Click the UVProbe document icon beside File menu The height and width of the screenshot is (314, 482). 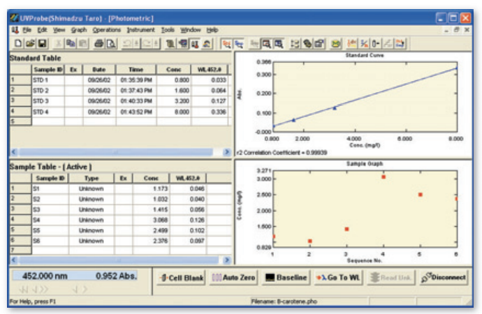[15, 30]
